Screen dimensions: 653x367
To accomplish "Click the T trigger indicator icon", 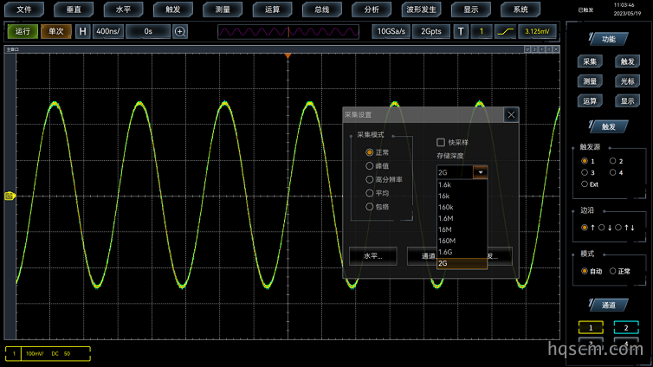I will tap(461, 32).
